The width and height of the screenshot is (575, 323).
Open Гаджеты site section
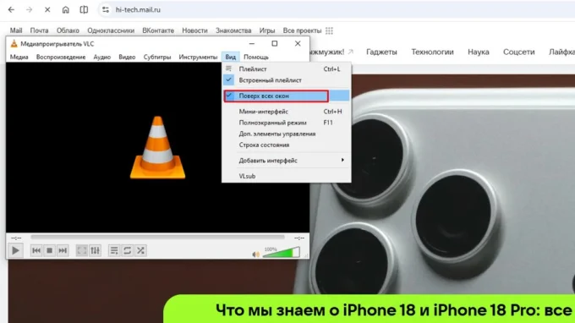[381, 52]
